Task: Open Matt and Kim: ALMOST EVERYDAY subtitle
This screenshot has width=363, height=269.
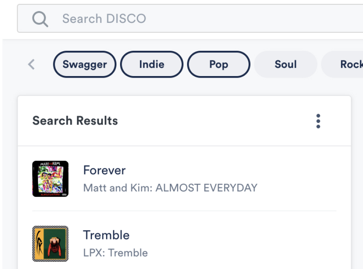Action: point(170,188)
